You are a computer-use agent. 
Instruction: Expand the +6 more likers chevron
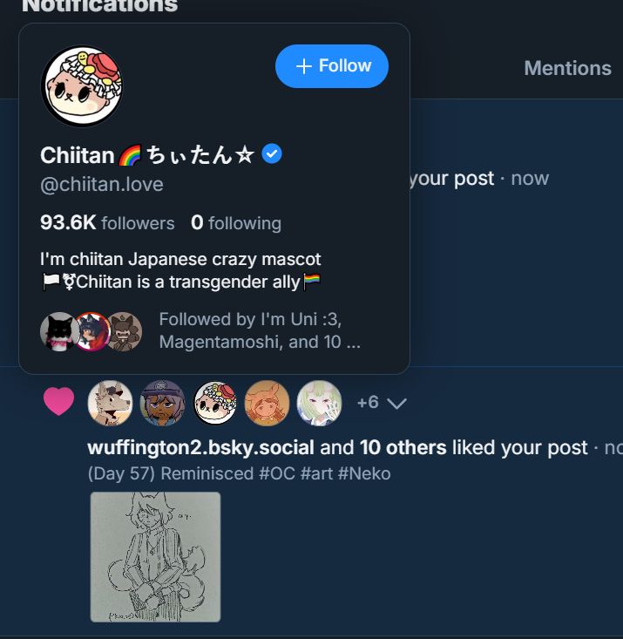click(x=382, y=403)
